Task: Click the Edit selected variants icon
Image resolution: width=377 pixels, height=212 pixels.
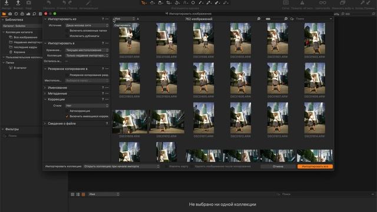Action: 342,3
